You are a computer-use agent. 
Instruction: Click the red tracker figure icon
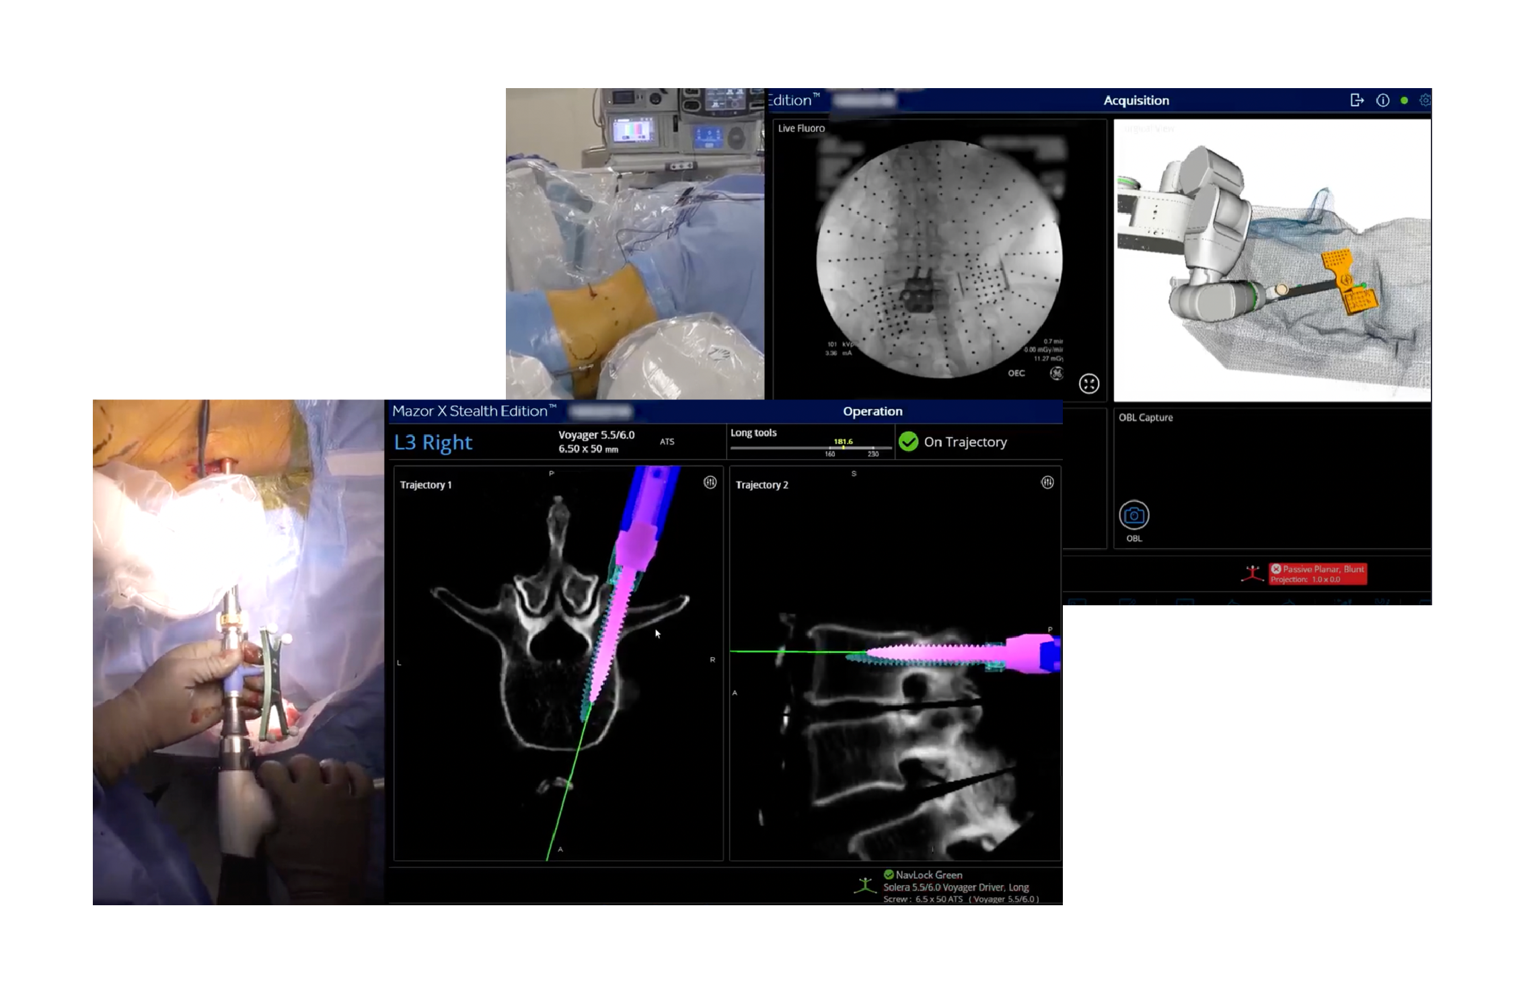[1252, 574]
